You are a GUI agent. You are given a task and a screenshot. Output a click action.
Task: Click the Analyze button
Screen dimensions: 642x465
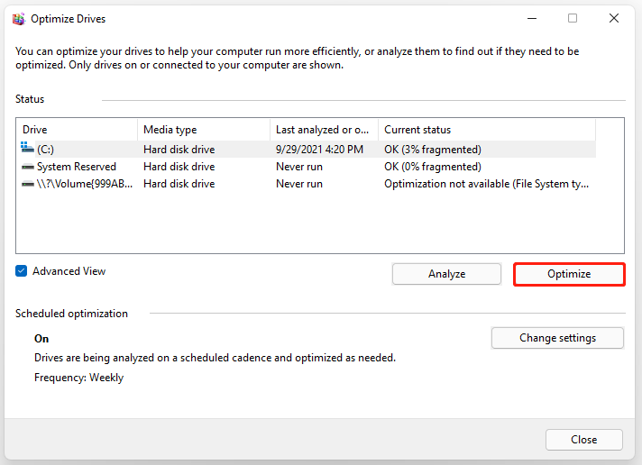[x=446, y=274]
